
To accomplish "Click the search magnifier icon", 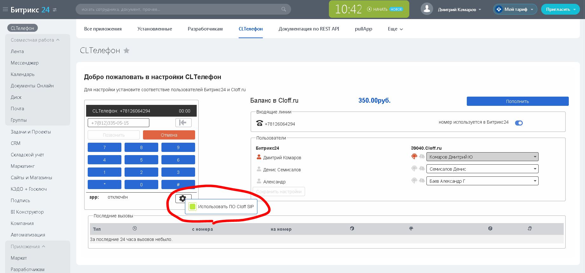I will pos(284,10).
